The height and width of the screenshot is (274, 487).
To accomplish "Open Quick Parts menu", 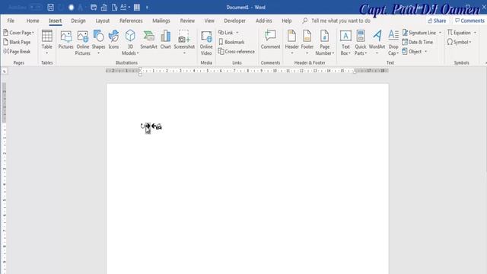I will 360,43.
